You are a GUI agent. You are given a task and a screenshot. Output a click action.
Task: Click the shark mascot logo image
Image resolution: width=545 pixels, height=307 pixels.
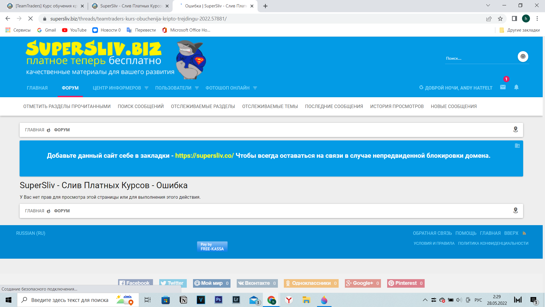(190, 60)
